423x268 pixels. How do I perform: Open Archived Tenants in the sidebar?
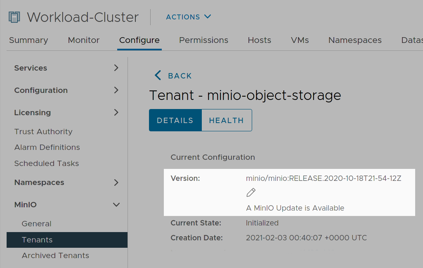55,256
